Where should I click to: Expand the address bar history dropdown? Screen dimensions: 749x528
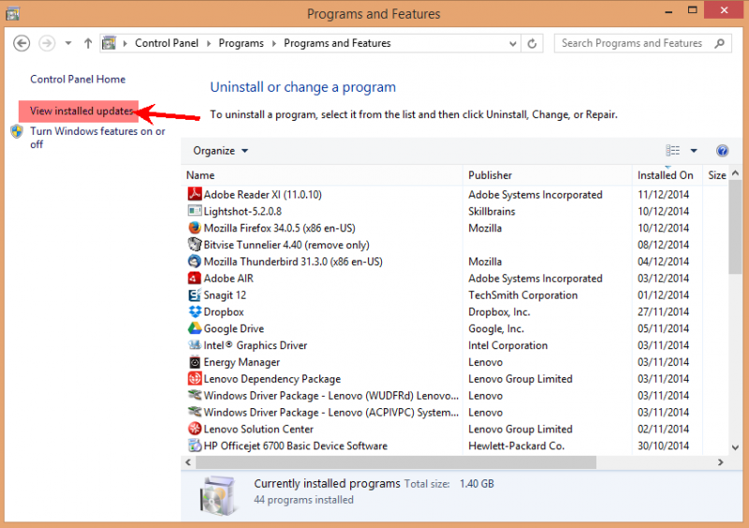point(512,44)
